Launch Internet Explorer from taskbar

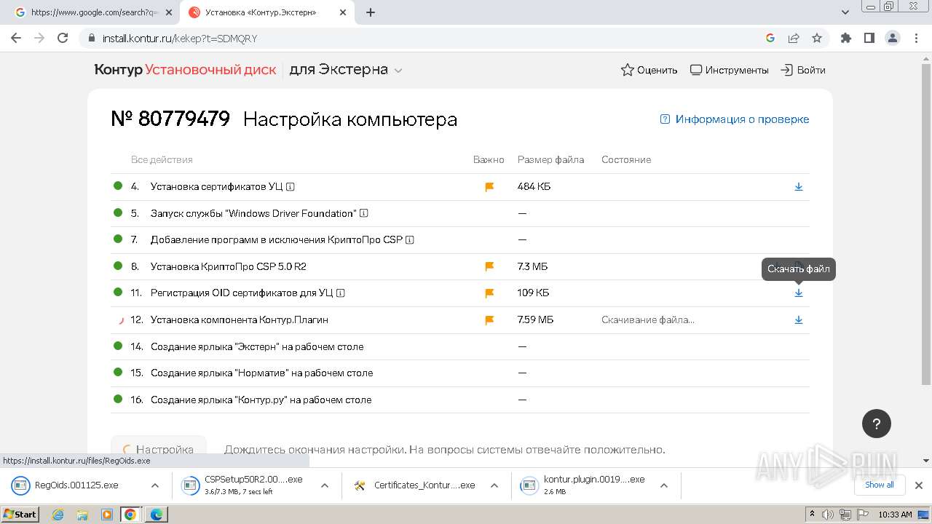coord(58,515)
